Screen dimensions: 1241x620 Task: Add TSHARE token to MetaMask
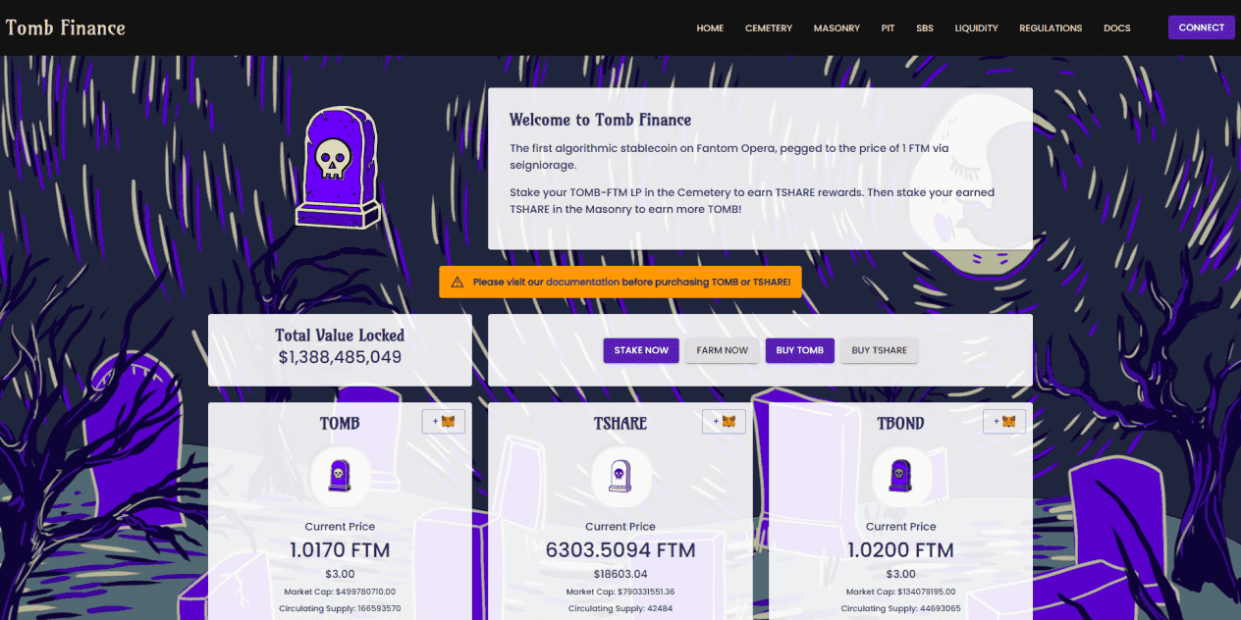[725, 421]
